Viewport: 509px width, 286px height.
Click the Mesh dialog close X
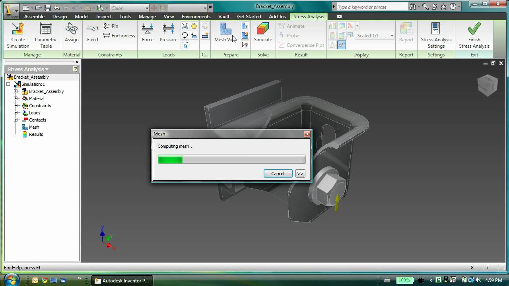coord(307,134)
